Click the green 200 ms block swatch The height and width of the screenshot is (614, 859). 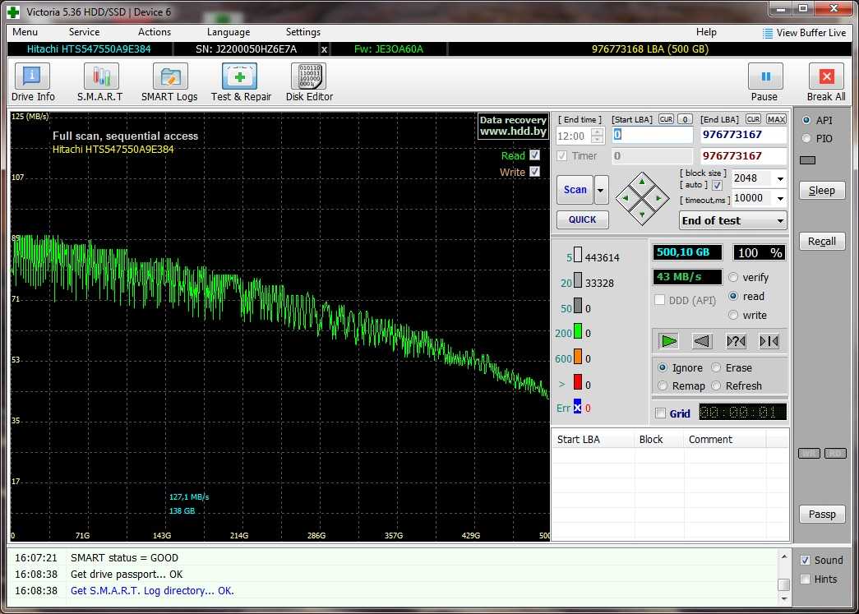point(578,333)
